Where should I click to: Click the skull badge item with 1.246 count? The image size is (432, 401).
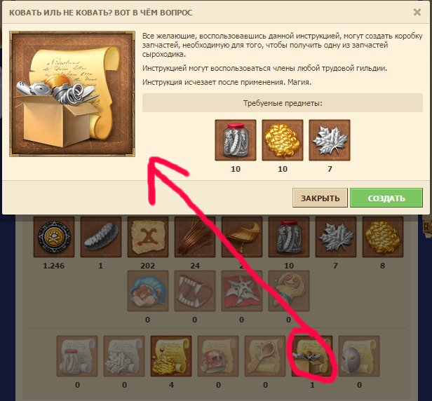coord(54,236)
